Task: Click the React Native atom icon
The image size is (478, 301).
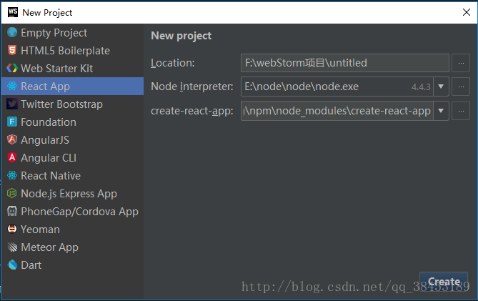Action: click(x=12, y=175)
